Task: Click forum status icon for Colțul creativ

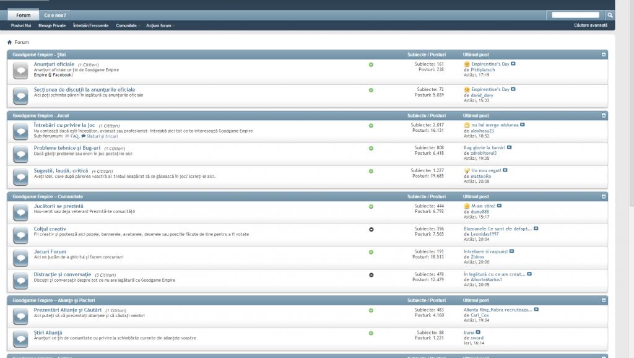Action: pos(20,235)
